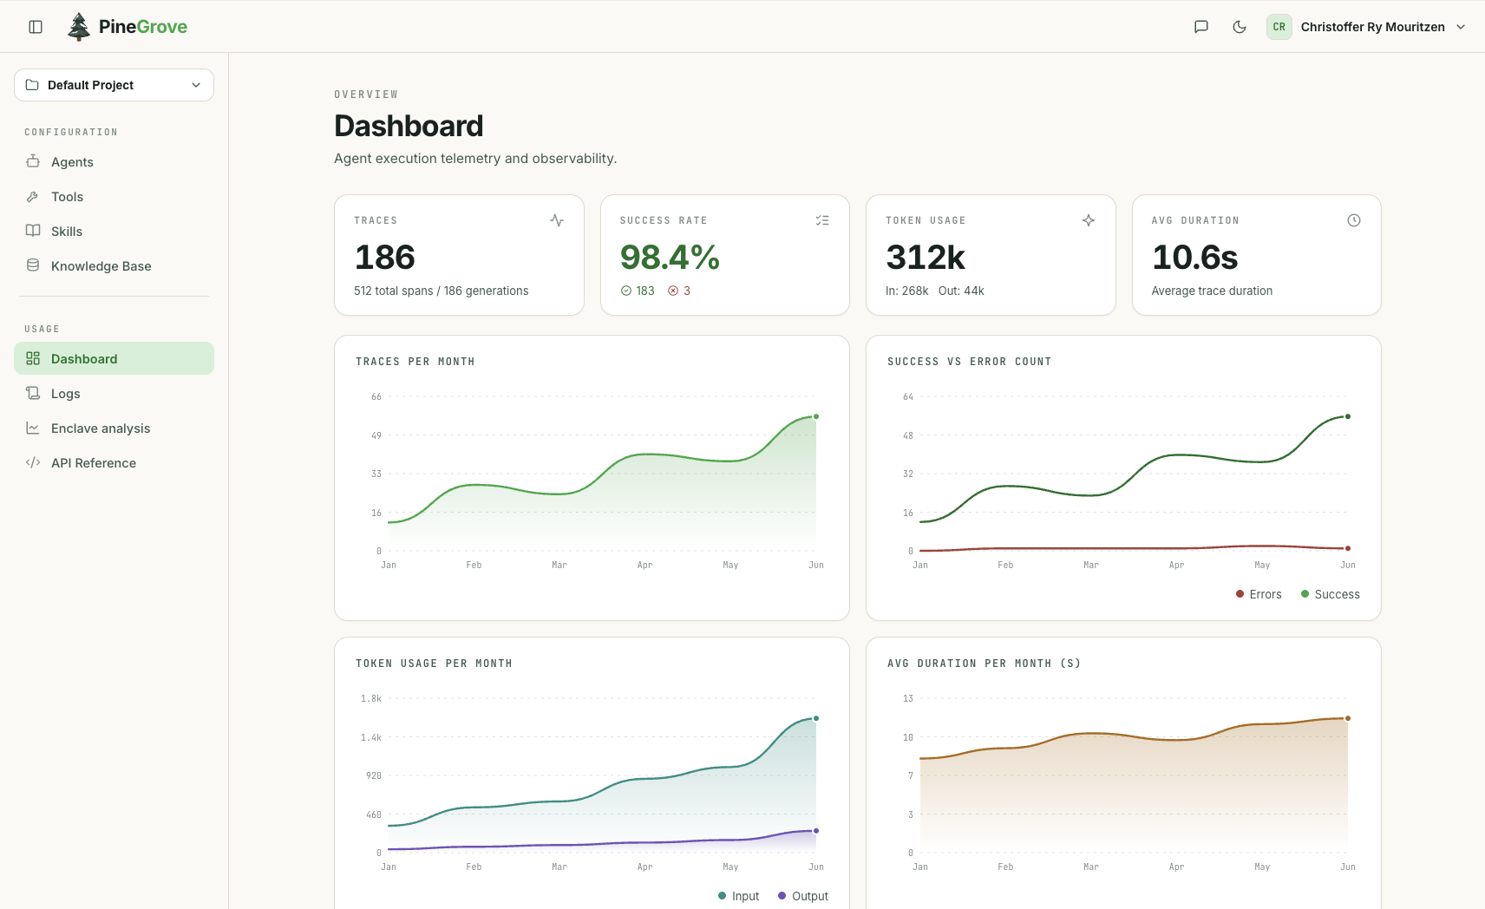Viewport: 1485px width, 909px height.
Task: Click the PineGrove pine tree logo
Action: click(79, 27)
